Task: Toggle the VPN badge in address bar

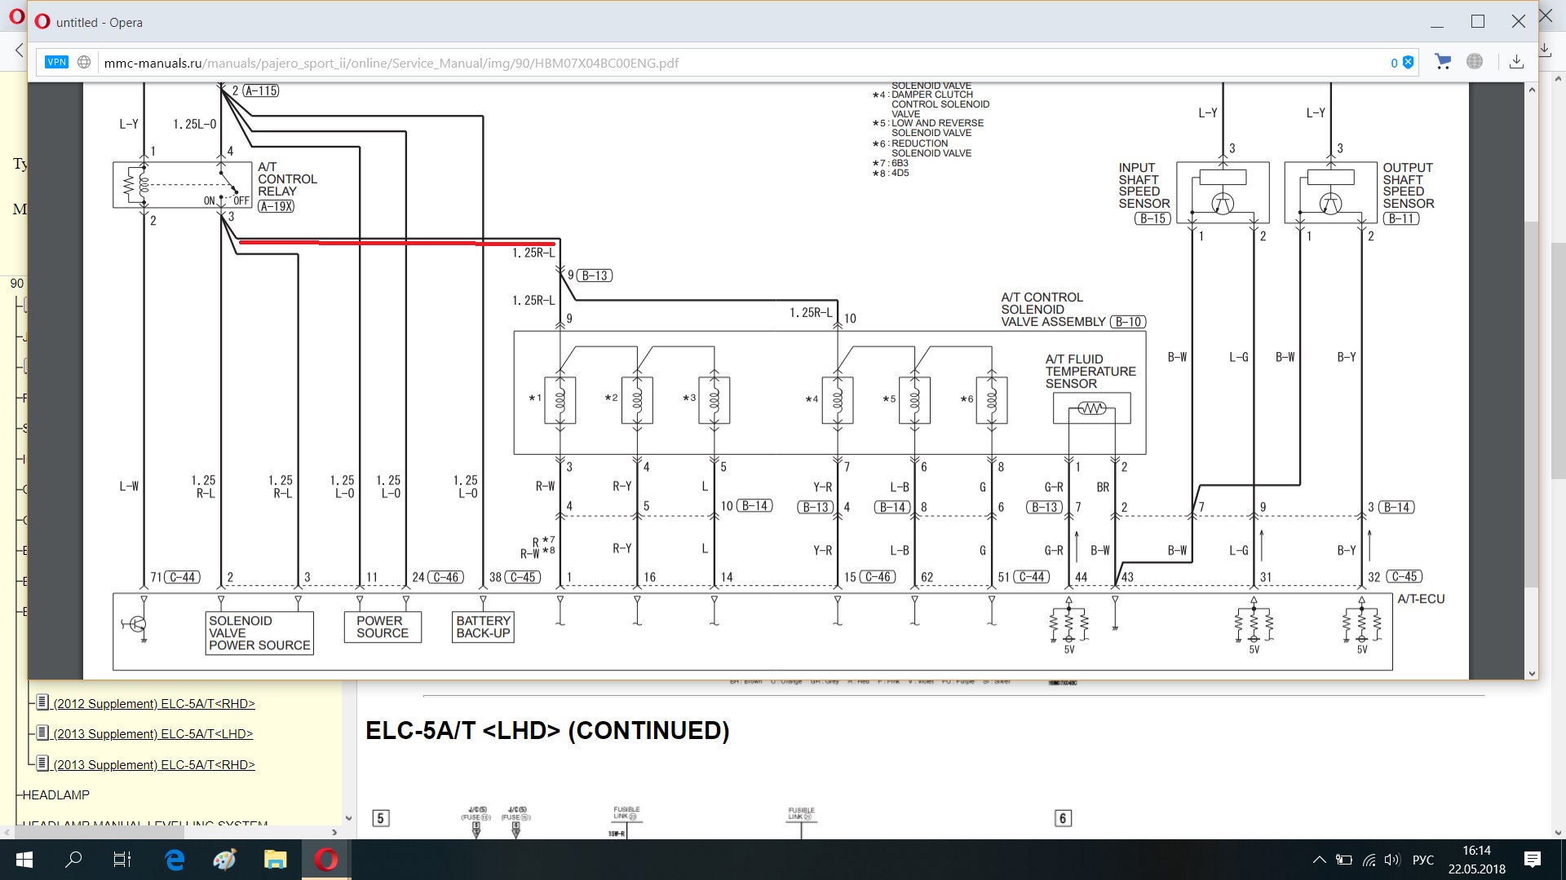Action: 56,62
